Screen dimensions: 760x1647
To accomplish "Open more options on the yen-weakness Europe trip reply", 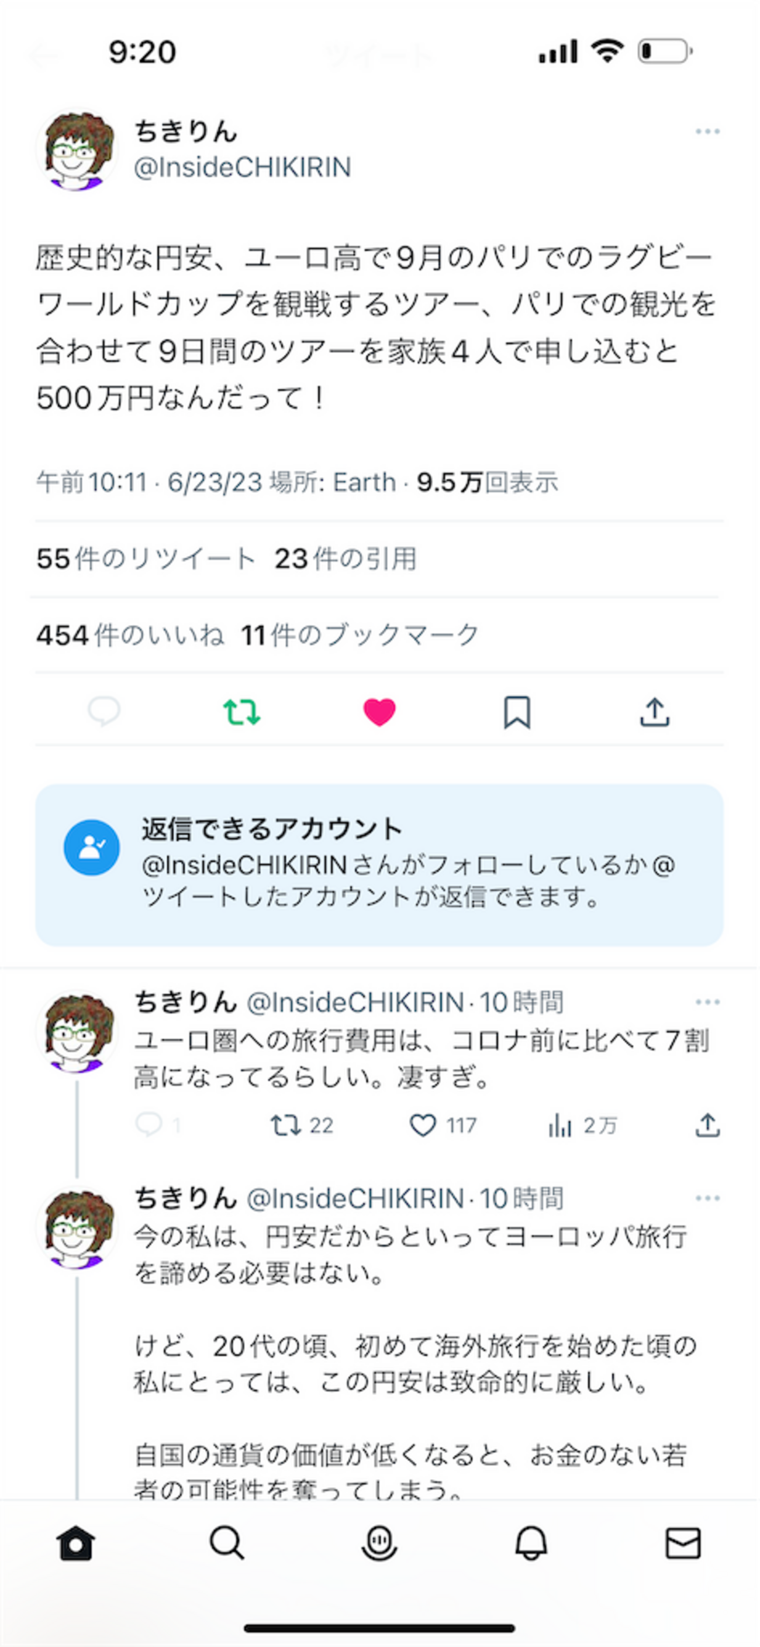I will [x=707, y=1198].
